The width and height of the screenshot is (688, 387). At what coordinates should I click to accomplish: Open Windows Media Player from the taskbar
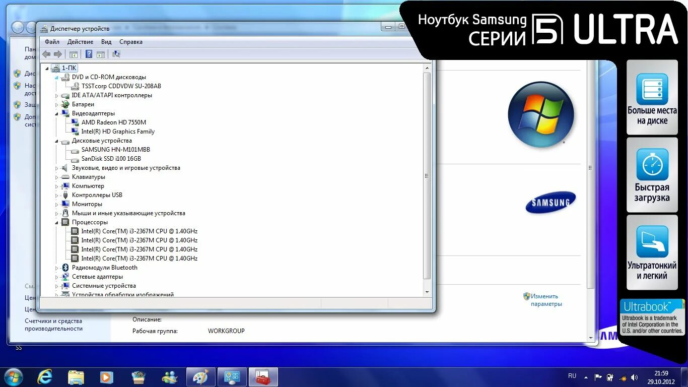pyautogui.click(x=107, y=377)
